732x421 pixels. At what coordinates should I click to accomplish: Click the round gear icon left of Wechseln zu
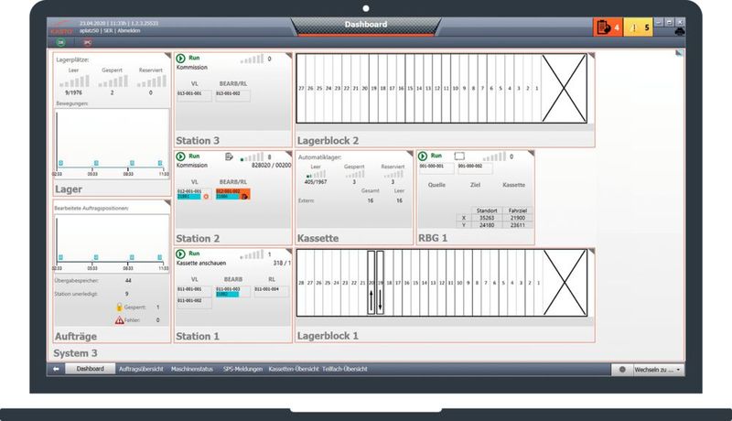click(622, 370)
